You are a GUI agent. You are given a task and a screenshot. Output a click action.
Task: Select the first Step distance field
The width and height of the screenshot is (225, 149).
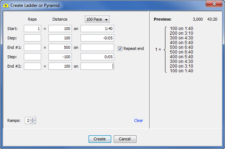[x=60, y=38]
